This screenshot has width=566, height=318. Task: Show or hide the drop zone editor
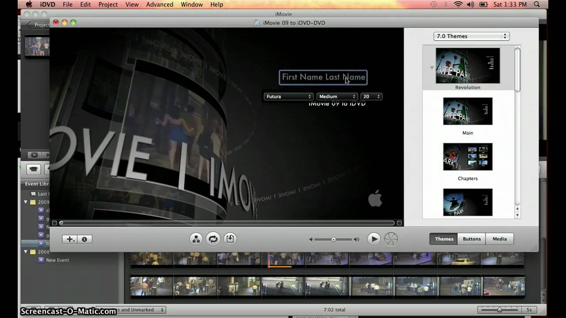click(x=230, y=239)
